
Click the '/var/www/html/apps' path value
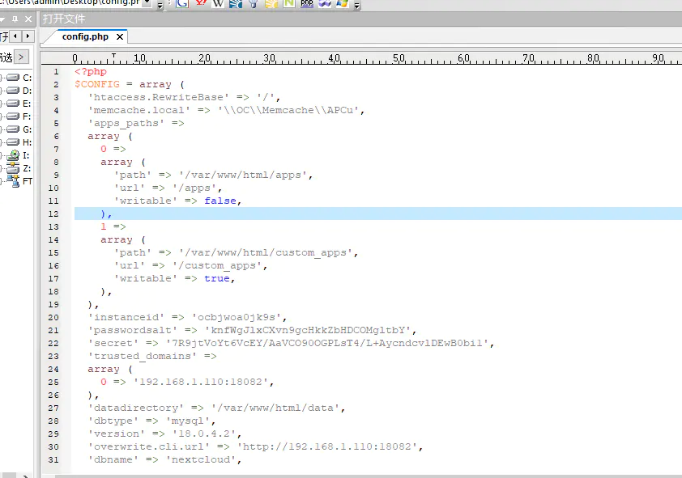tap(243, 175)
